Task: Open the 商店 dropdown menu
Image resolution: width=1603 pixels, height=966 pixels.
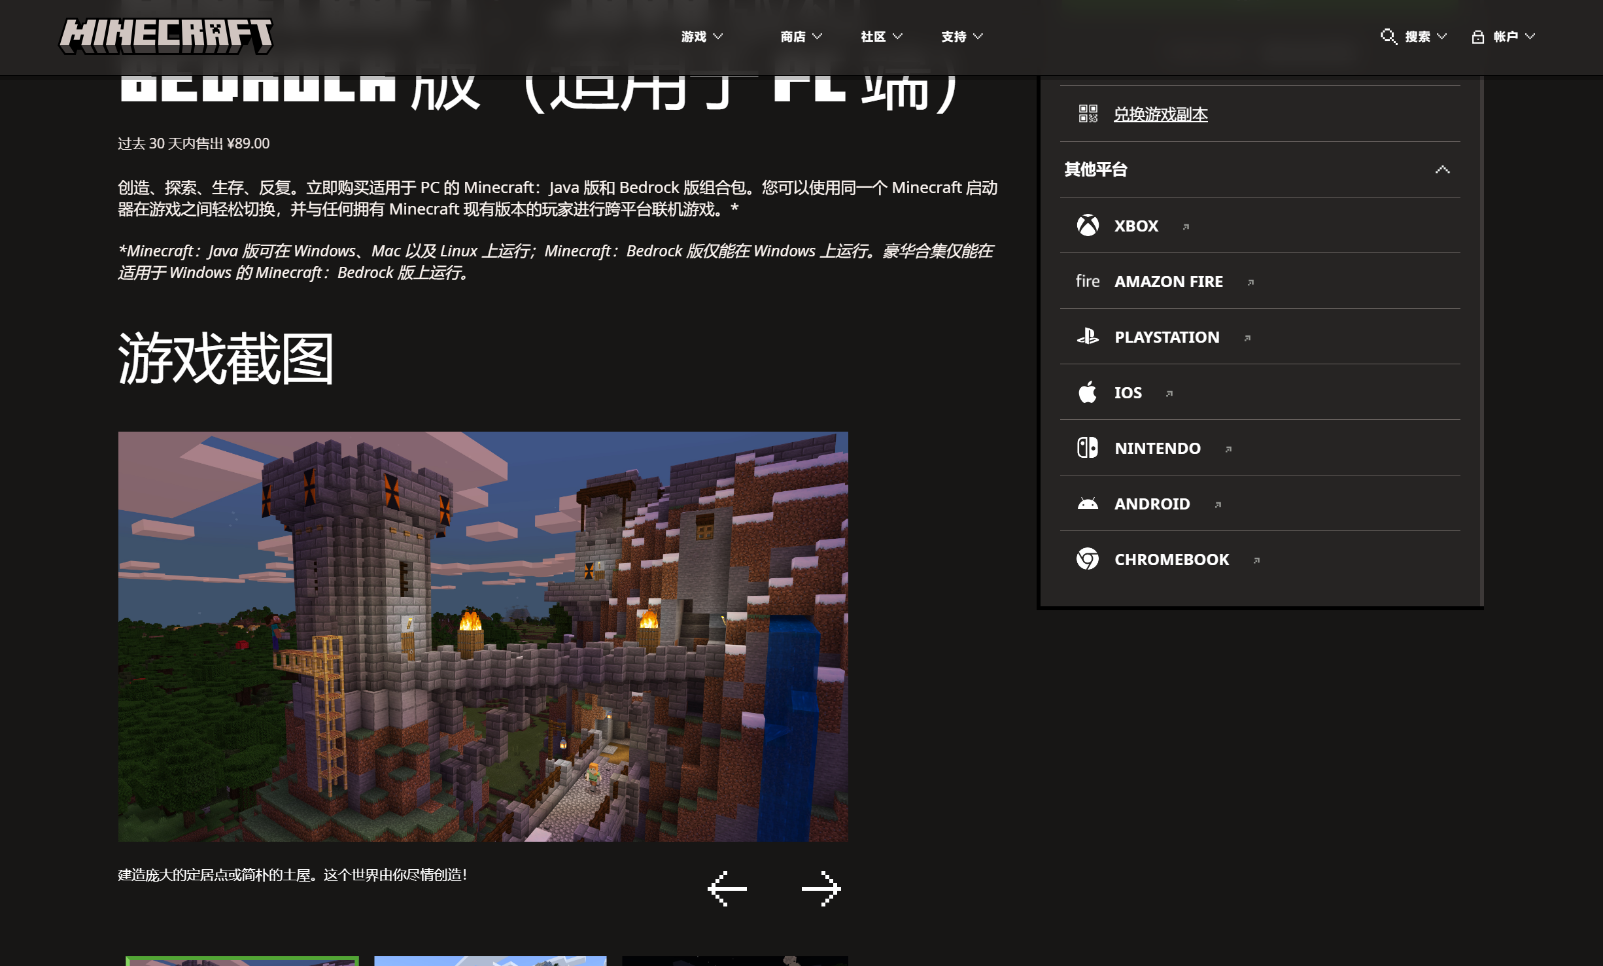Action: point(801,37)
